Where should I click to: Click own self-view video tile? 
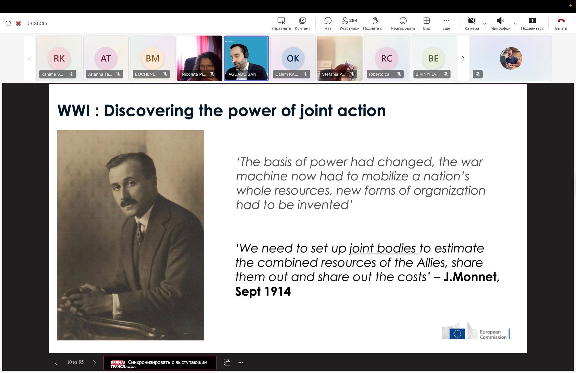point(511,58)
